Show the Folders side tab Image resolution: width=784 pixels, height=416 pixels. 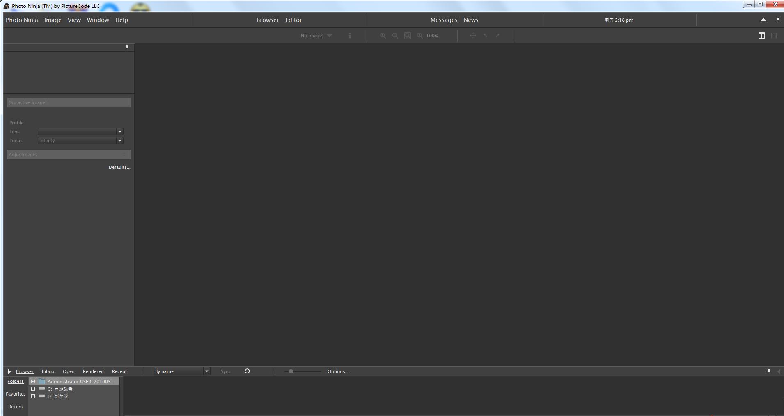16,381
